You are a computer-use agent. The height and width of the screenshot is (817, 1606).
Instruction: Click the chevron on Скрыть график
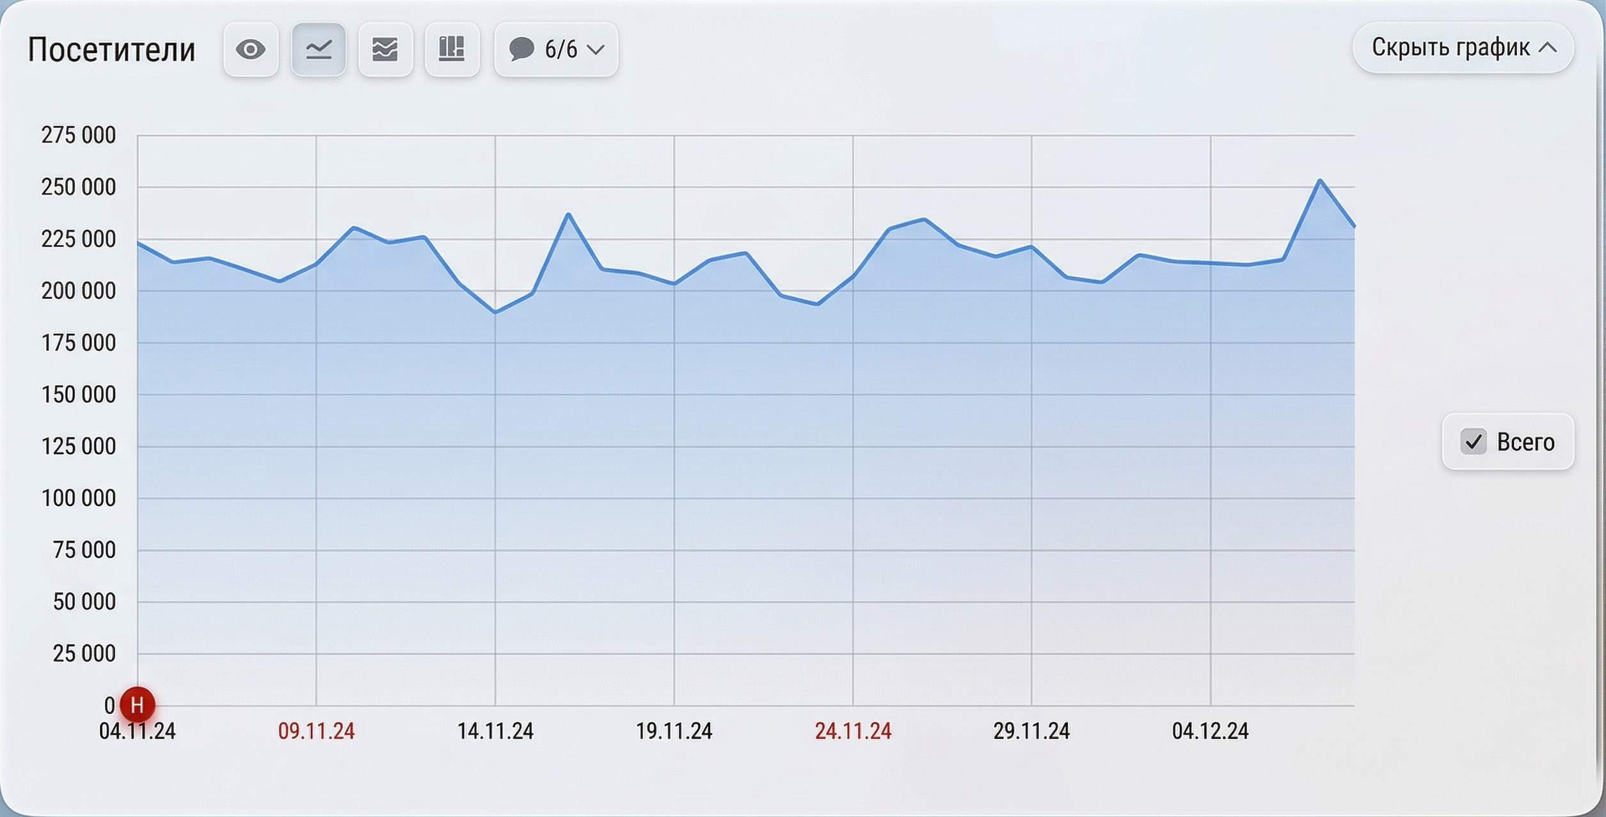(1548, 47)
